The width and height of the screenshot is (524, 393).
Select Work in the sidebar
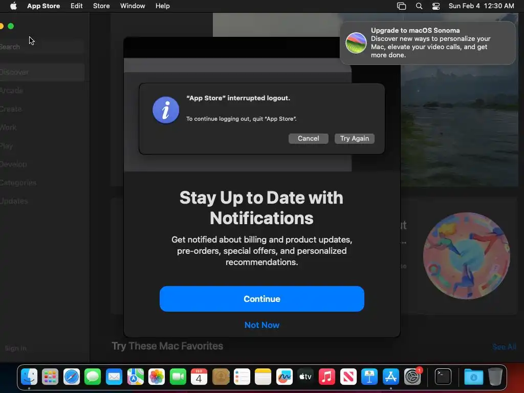click(x=42, y=127)
